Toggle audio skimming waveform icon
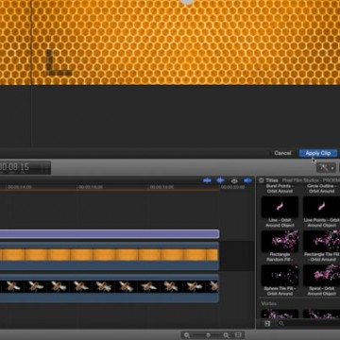This screenshot has width=340, height=340. coord(220,180)
